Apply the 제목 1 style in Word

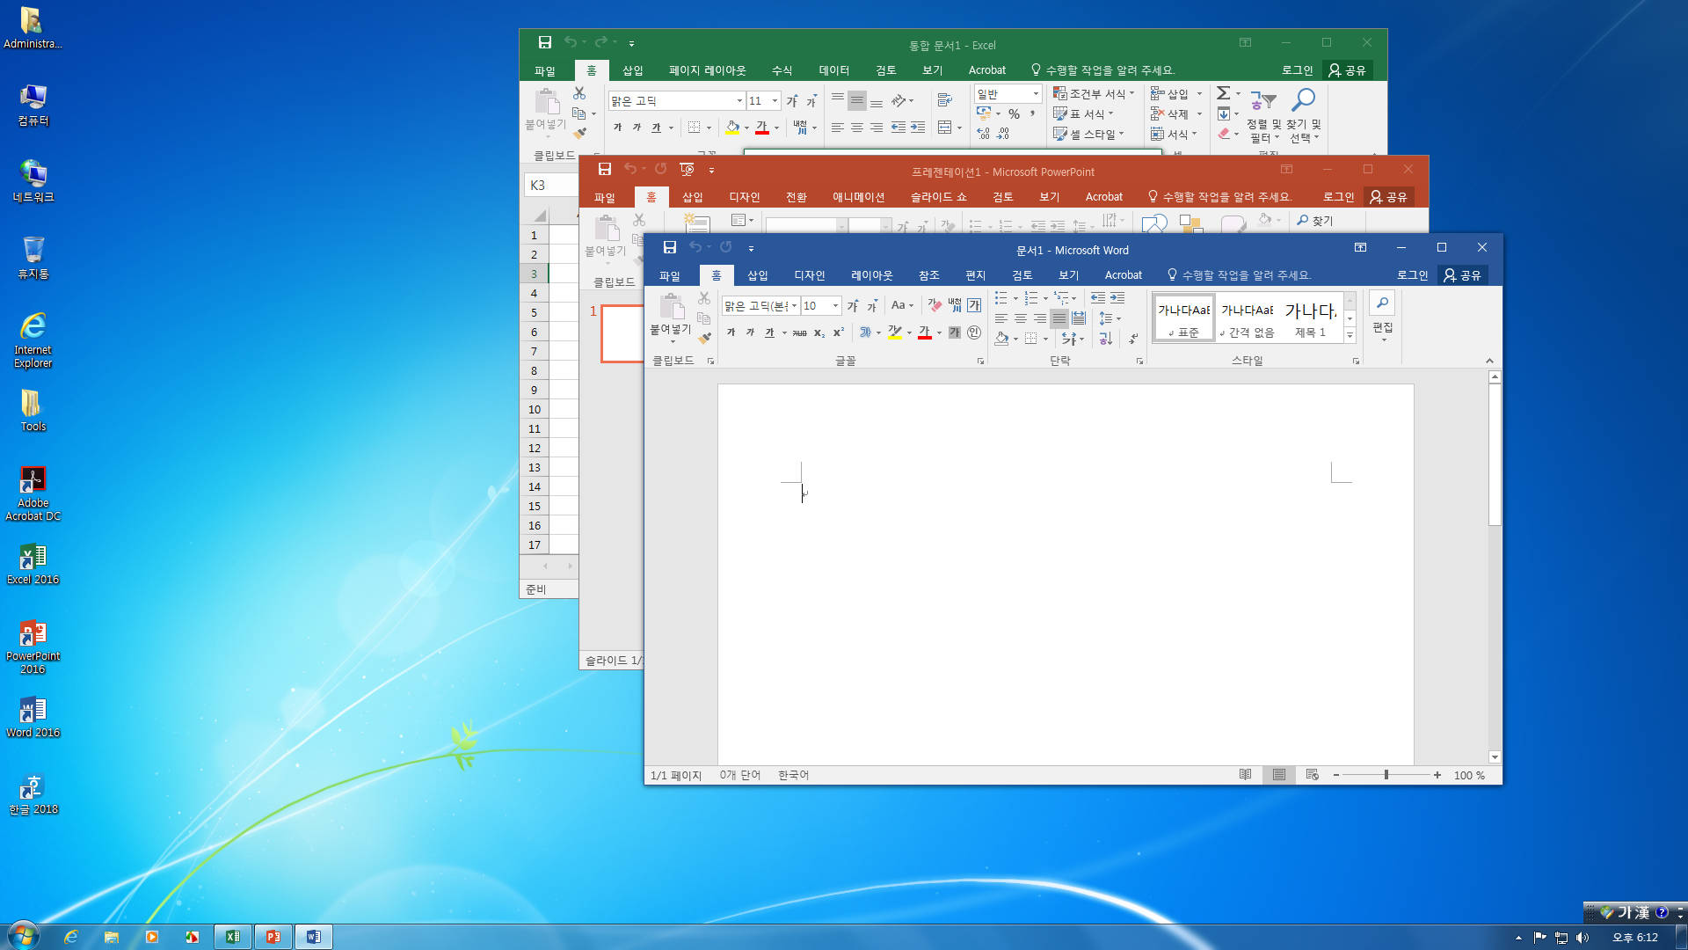(x=1310, y=318)
